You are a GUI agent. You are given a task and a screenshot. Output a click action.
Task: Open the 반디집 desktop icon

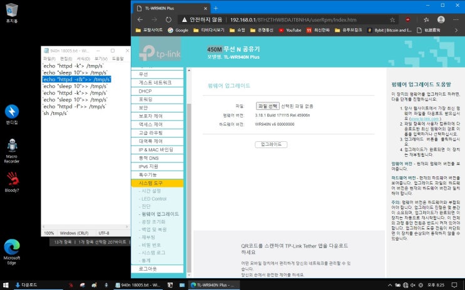(12, 114)
